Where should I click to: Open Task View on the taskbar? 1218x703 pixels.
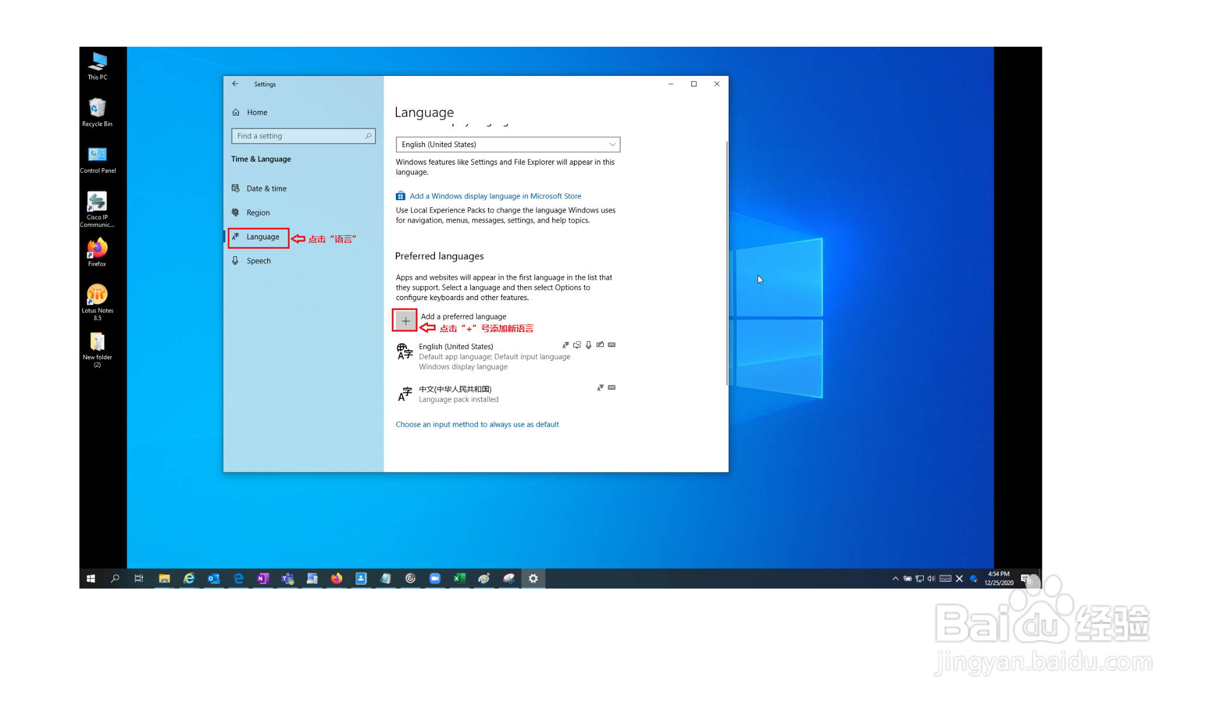(x=139, y=579)
